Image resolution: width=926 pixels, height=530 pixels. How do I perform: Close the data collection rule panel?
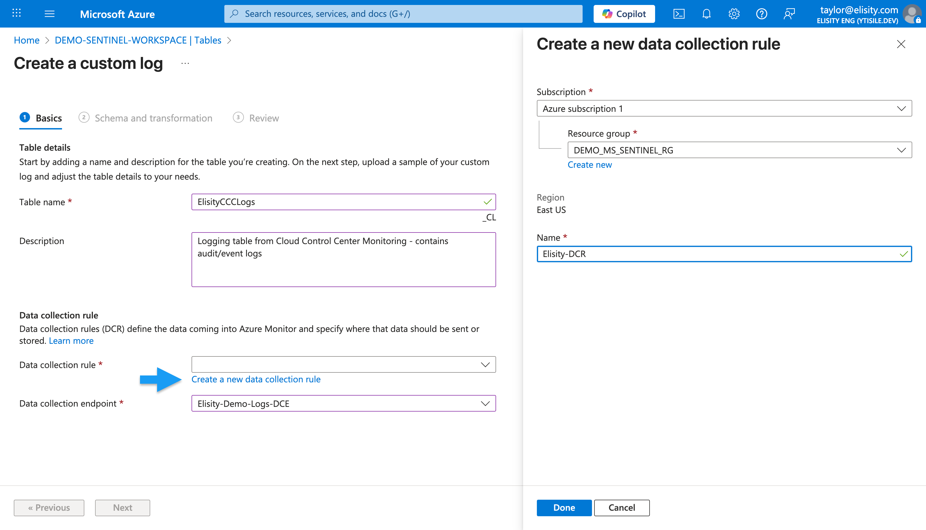[901, 44]
